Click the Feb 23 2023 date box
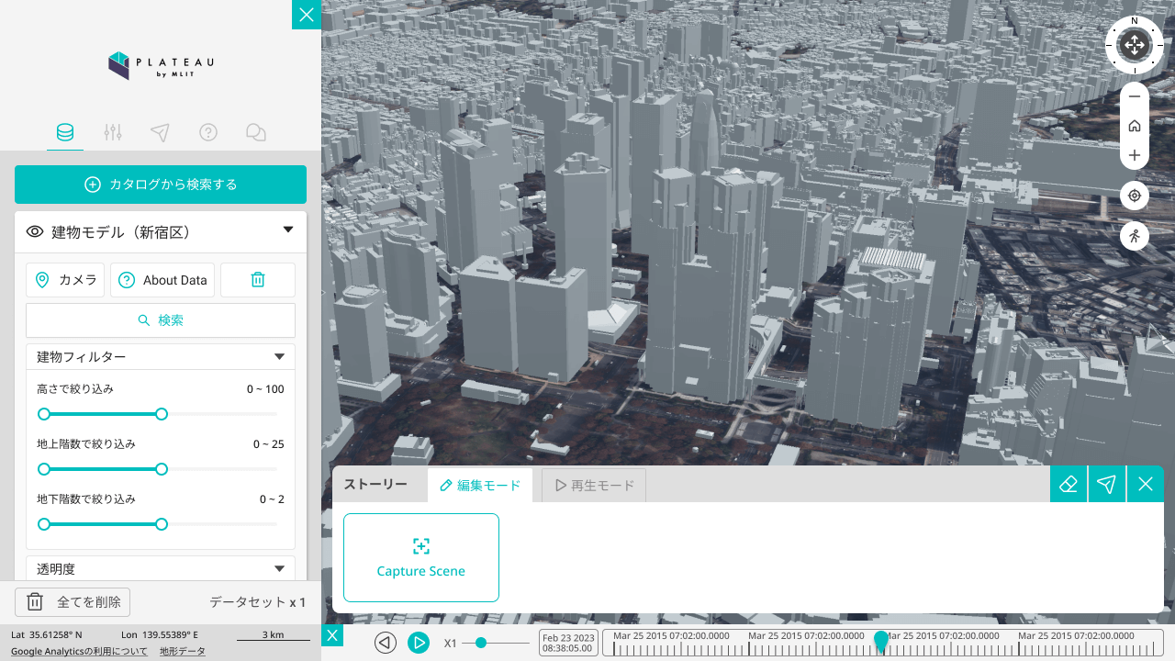This screenshot has width=1175, height=661. click(x=568, y=642)
